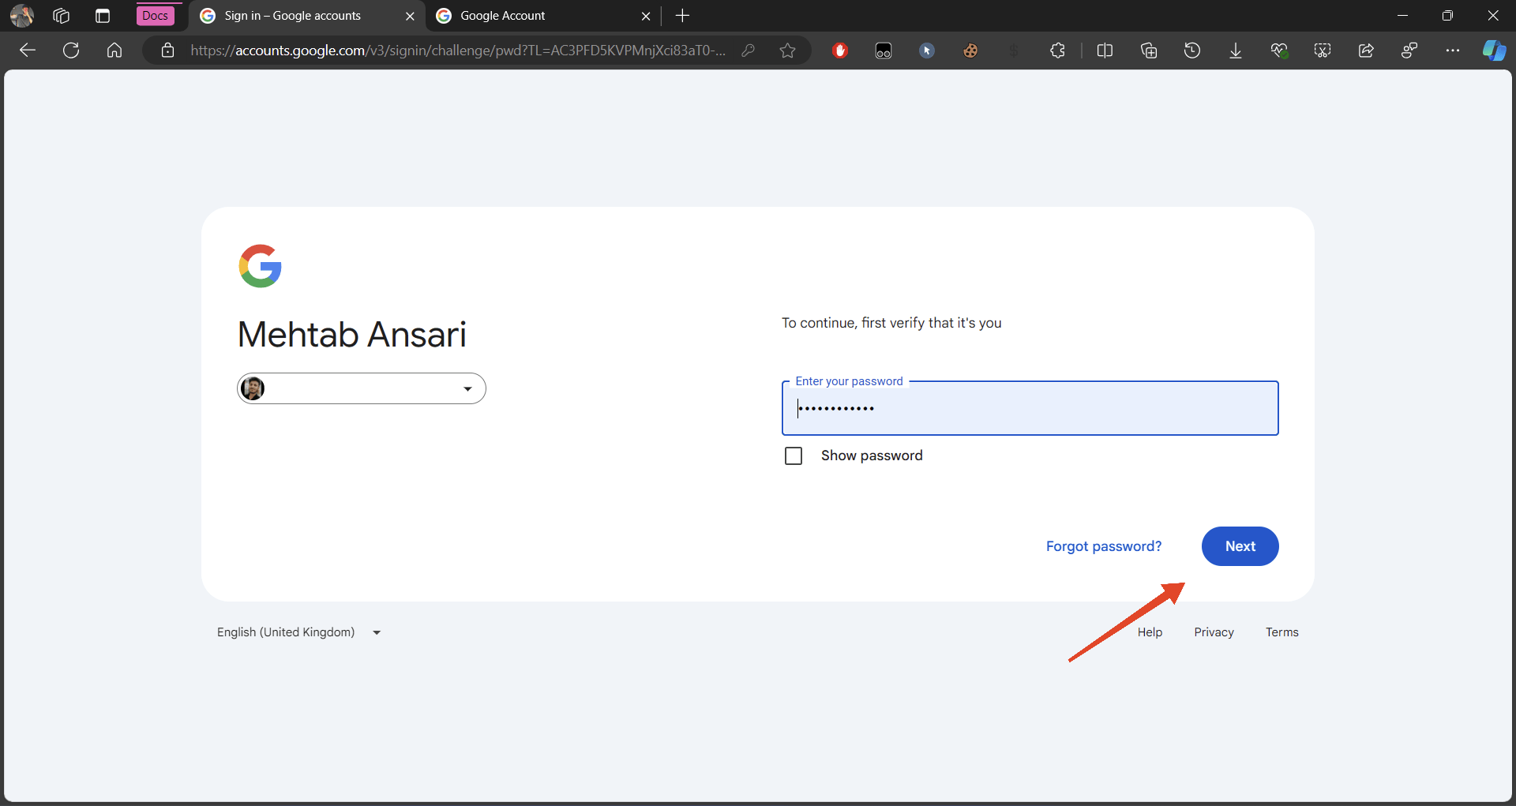The height and width of the screenshot is (806, 1516).
Task: View site information lock icon
Action: (x=167, y=51)
